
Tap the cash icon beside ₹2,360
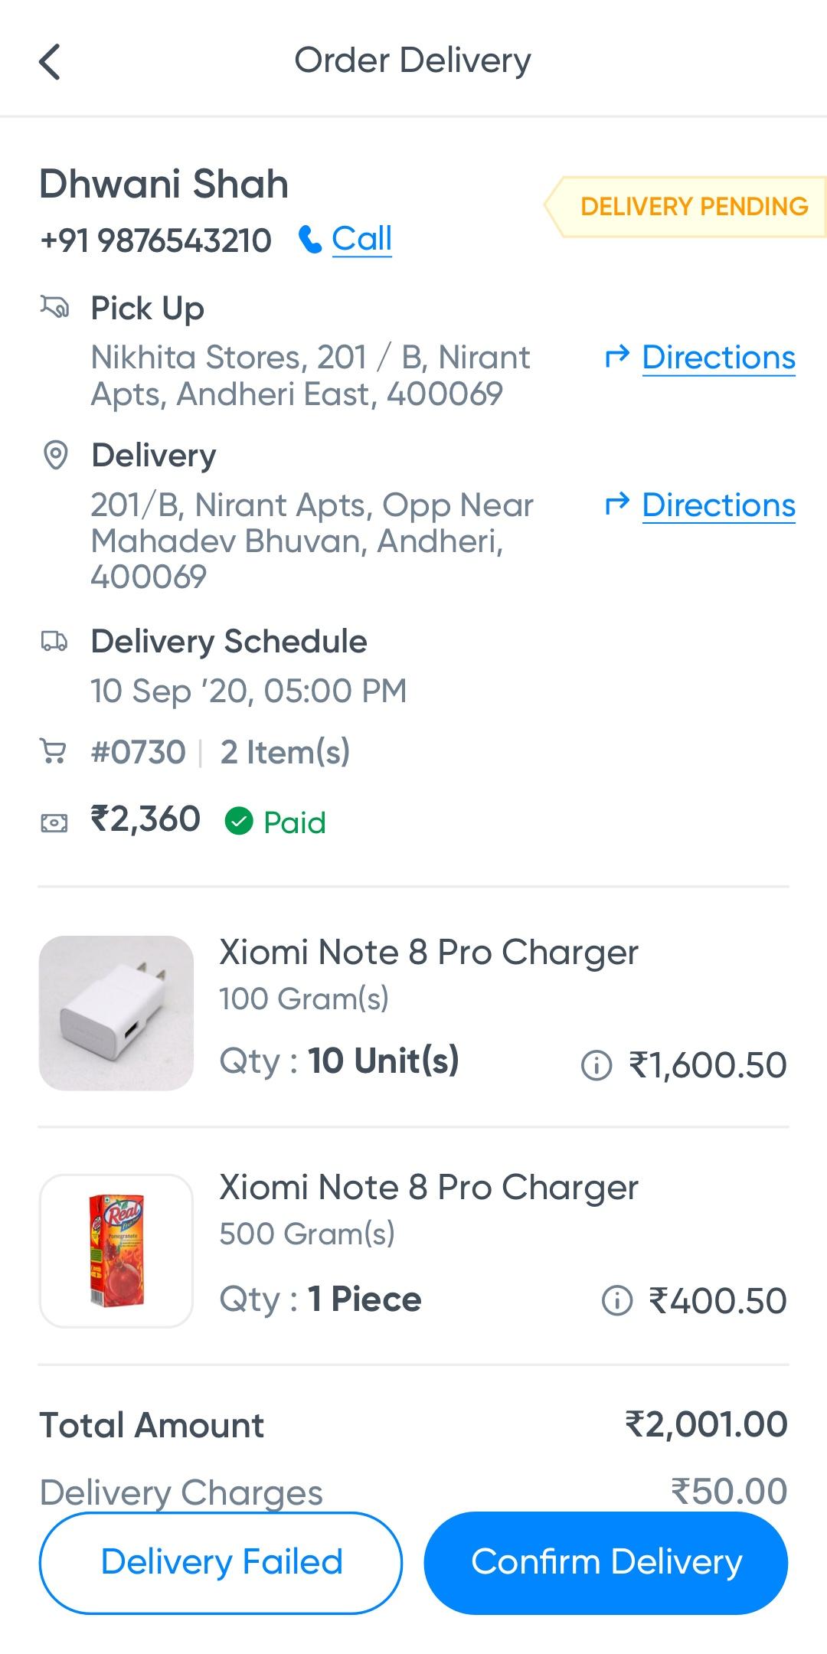click(54, 822)
